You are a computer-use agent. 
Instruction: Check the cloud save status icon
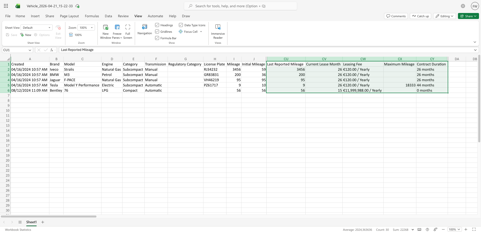77,6
